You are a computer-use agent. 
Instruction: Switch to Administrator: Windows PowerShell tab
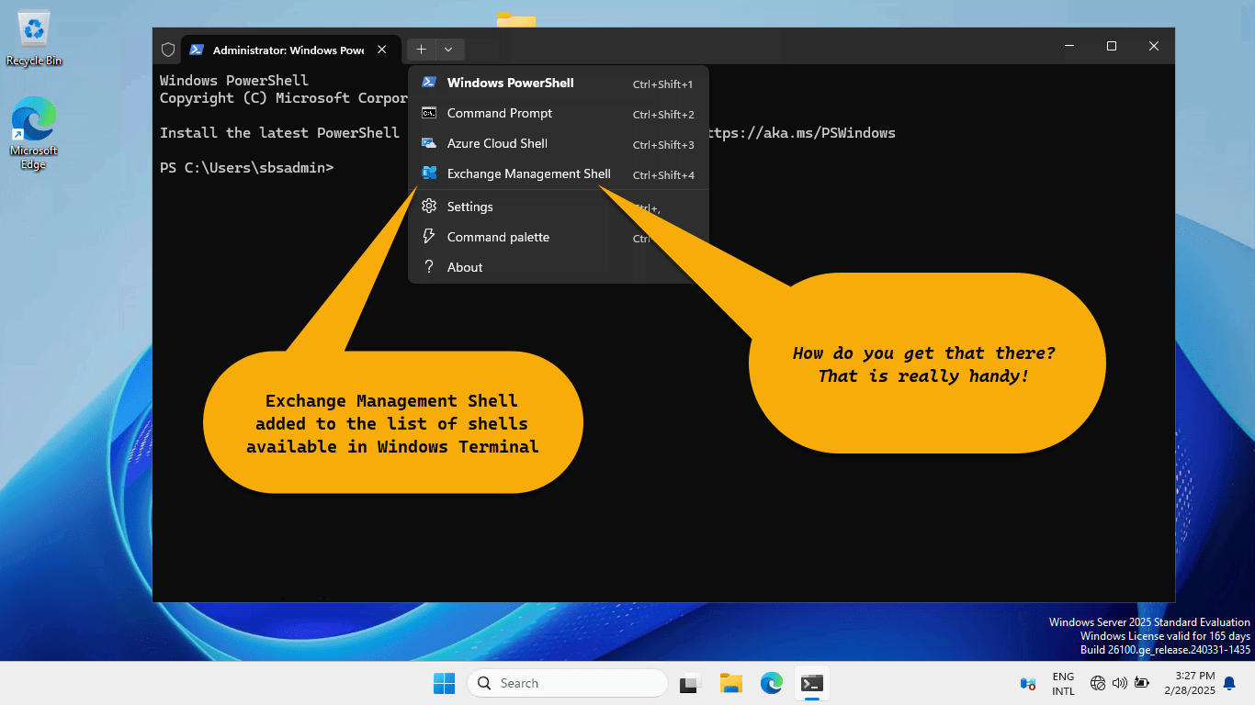click(291, 50)
